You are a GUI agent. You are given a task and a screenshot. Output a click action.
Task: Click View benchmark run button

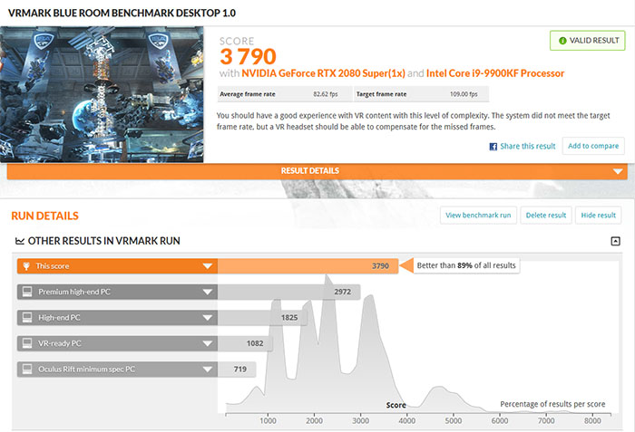(x=478, y=216)
